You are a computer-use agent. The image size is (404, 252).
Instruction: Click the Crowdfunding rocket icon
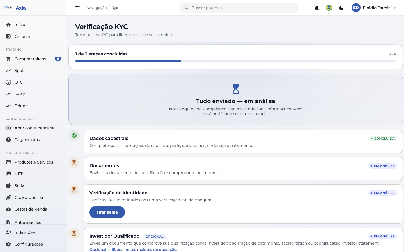pos(8,197)
